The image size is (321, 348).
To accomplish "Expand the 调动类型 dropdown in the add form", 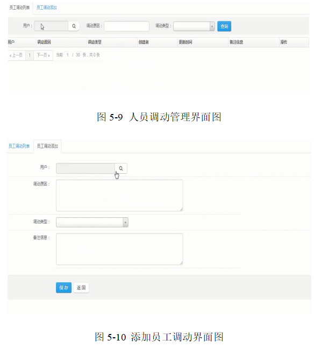I will pos(92,222).
